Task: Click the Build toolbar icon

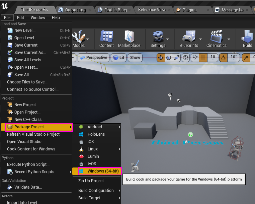Action: coord(247,39)
